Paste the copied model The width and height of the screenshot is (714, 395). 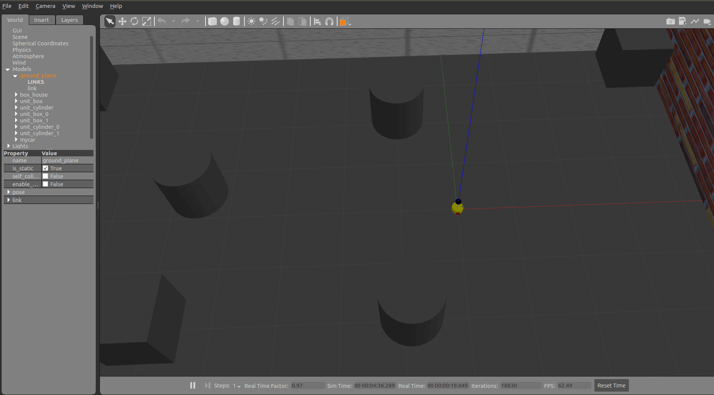[302, 22]
